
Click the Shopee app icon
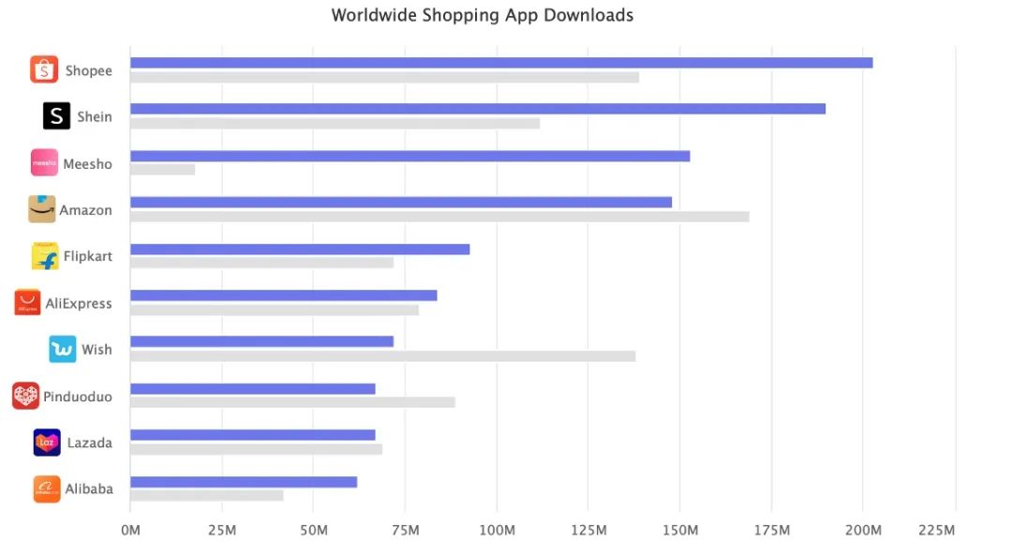[44, 69]
